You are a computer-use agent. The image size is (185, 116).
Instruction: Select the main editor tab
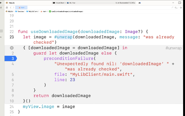(x=21, y=8)
